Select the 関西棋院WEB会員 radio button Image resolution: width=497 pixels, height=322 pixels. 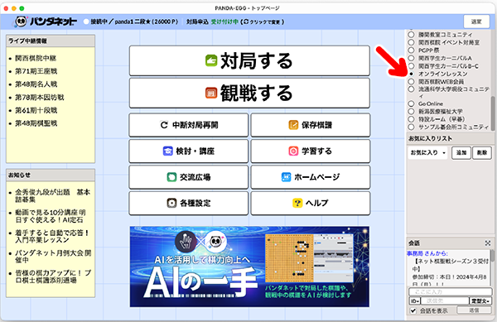411,81
